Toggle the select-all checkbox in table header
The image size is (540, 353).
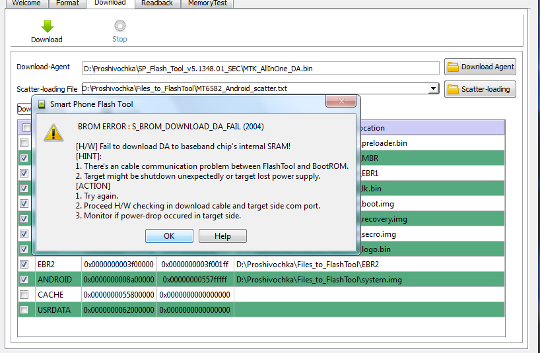tap(26, 127)
